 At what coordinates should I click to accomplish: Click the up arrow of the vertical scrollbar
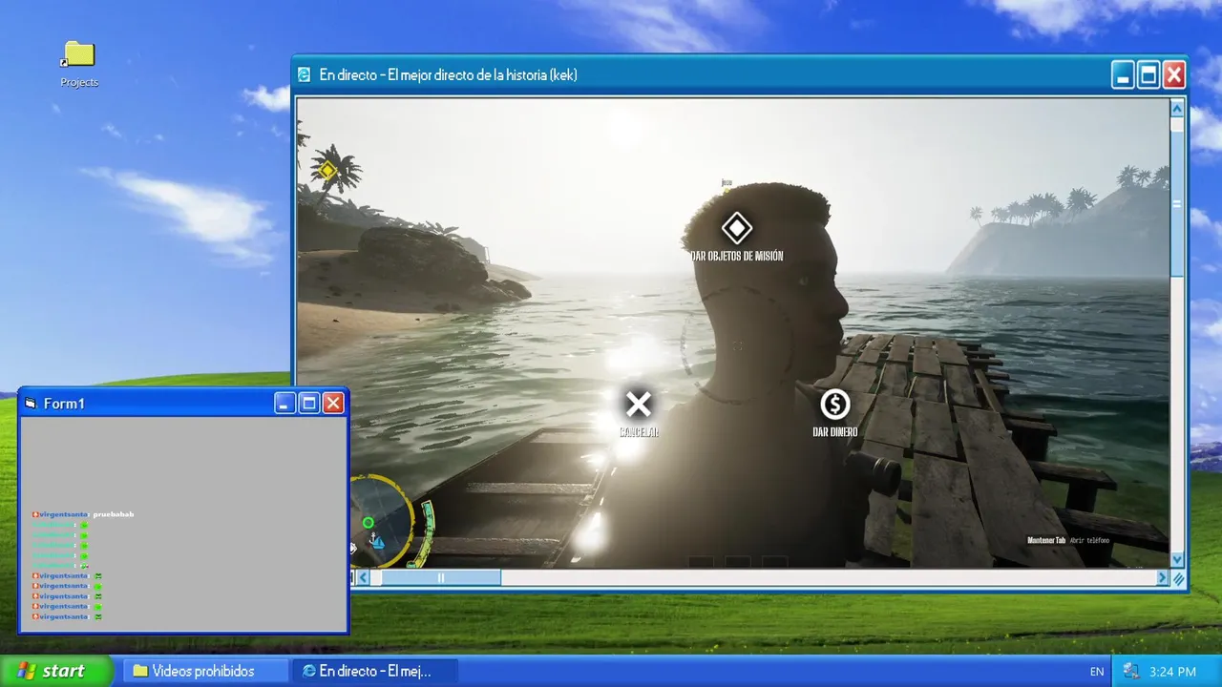[x=1177, y=107]
